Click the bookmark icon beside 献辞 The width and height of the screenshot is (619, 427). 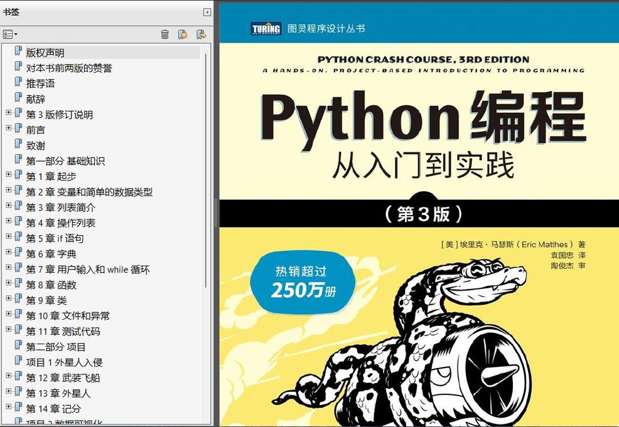(18, 98)
